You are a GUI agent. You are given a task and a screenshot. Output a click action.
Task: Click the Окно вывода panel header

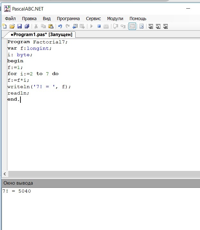18,183
